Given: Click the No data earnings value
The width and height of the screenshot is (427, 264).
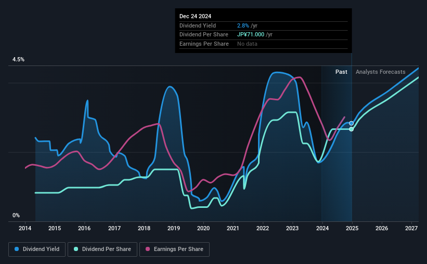Looking at the screenshot, I should click(247, 44).
